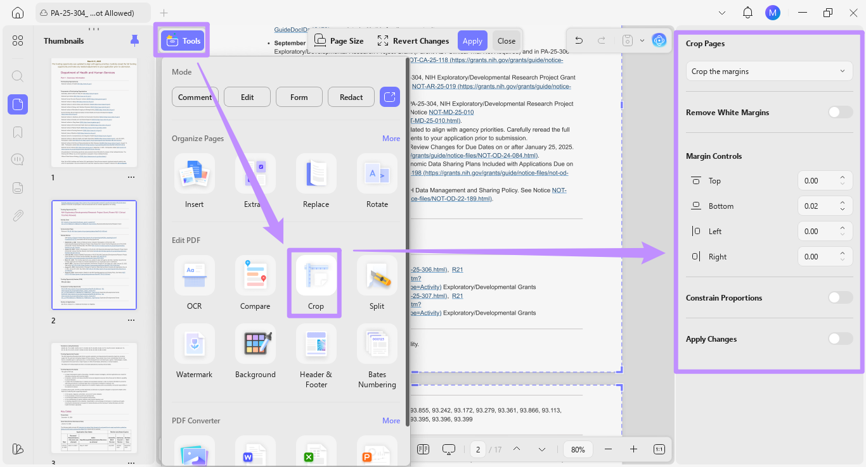
Task: Open a new tab with plus
Action: pos(164,13)
